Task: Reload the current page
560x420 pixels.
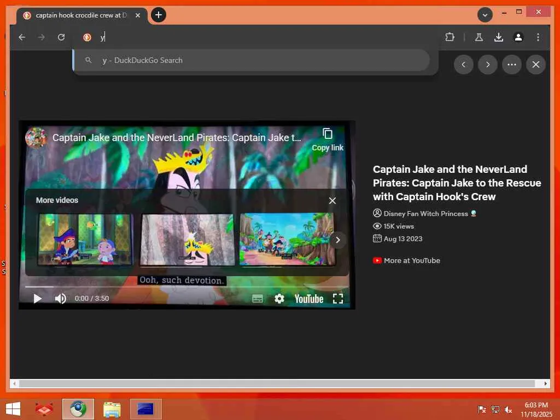Action: pos(61,37)
